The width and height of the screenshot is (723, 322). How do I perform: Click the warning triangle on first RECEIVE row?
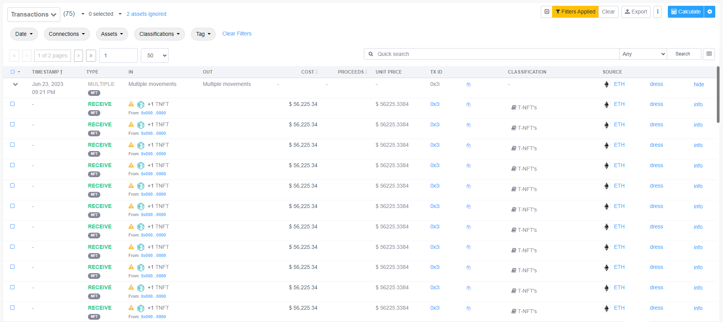pyautogui.click(x=131, y=104)
